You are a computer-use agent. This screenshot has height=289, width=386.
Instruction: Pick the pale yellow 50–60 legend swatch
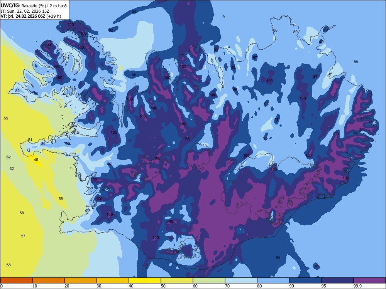click(177, 281)
